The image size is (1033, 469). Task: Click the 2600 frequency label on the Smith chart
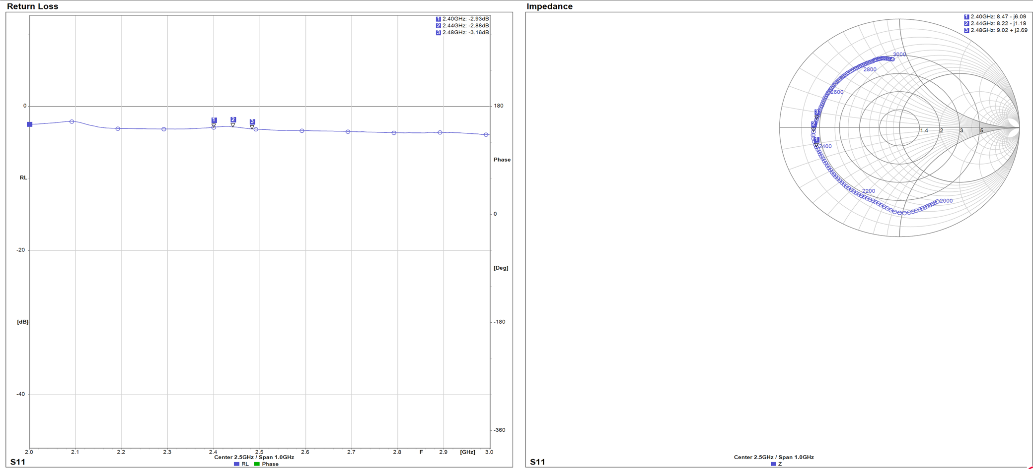pyautogui.click(x=837, y=92)
